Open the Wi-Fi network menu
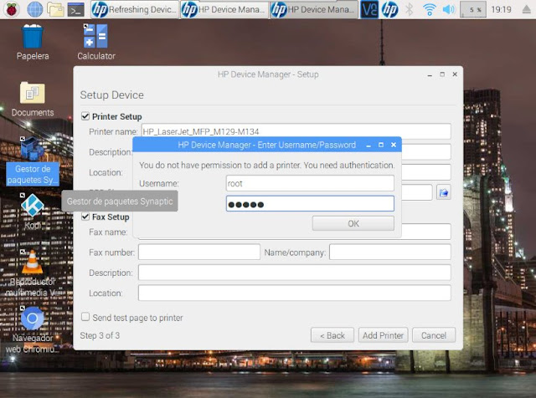The width and height of the screenshot is (536, 398). (430, 9)
